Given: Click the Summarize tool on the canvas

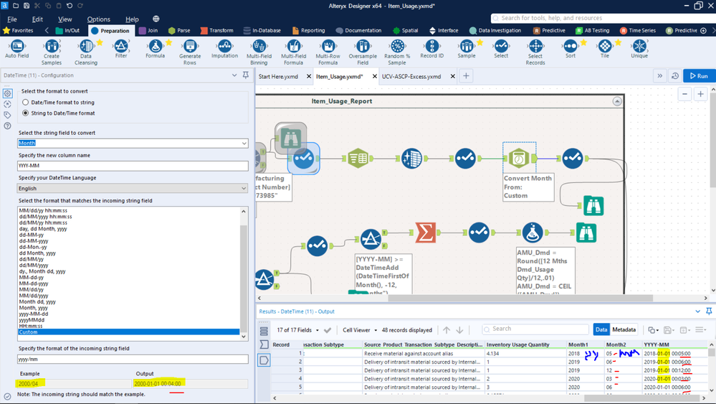Looking at the screenshot, I should pyautogui.click(x=426, y=232).
